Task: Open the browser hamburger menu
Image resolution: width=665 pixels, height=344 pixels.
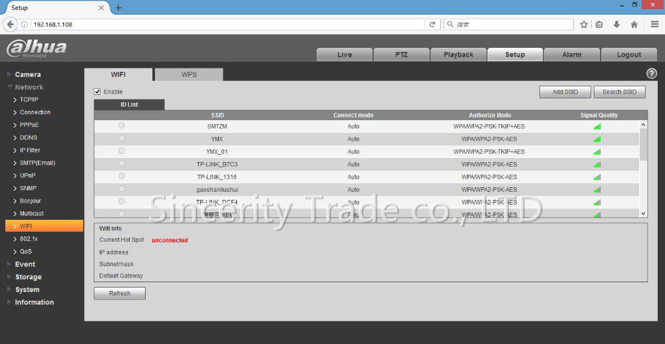Action: (654, 25)
